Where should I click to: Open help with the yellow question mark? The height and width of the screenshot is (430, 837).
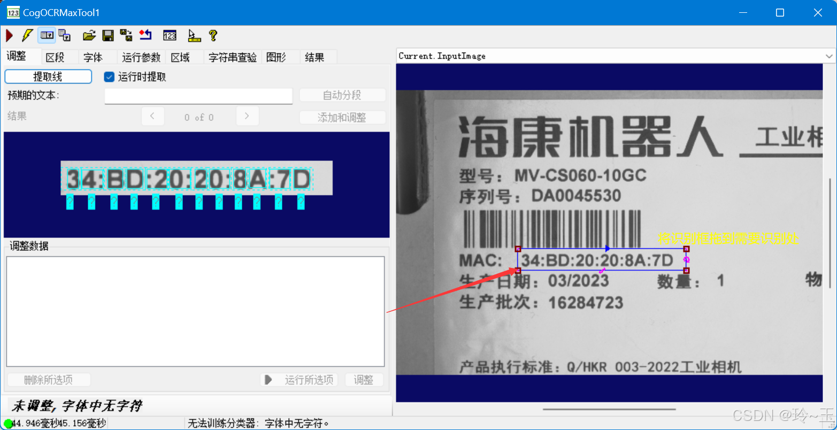(213, 36)
